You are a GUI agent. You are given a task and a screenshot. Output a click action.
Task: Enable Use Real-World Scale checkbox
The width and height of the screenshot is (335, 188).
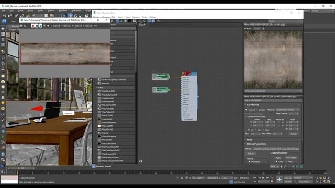pos(247,117)
